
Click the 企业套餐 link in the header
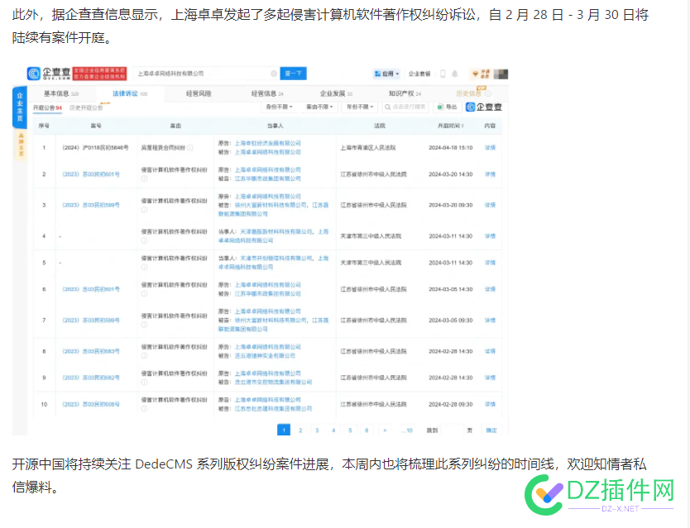(x=419, y=74)
